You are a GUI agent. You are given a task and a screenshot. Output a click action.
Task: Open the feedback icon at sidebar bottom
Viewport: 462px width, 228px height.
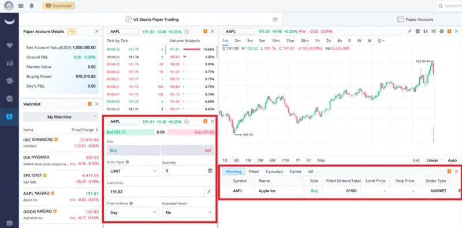[9, 223]
